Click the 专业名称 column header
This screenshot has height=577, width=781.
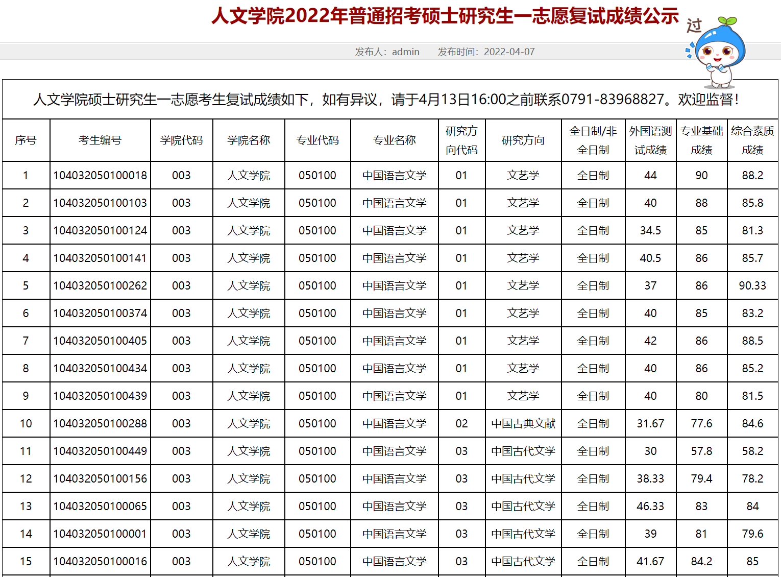[395, 140]
